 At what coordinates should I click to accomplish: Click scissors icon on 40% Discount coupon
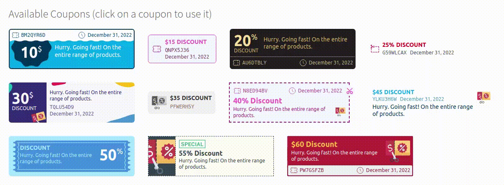coord(350,91)
